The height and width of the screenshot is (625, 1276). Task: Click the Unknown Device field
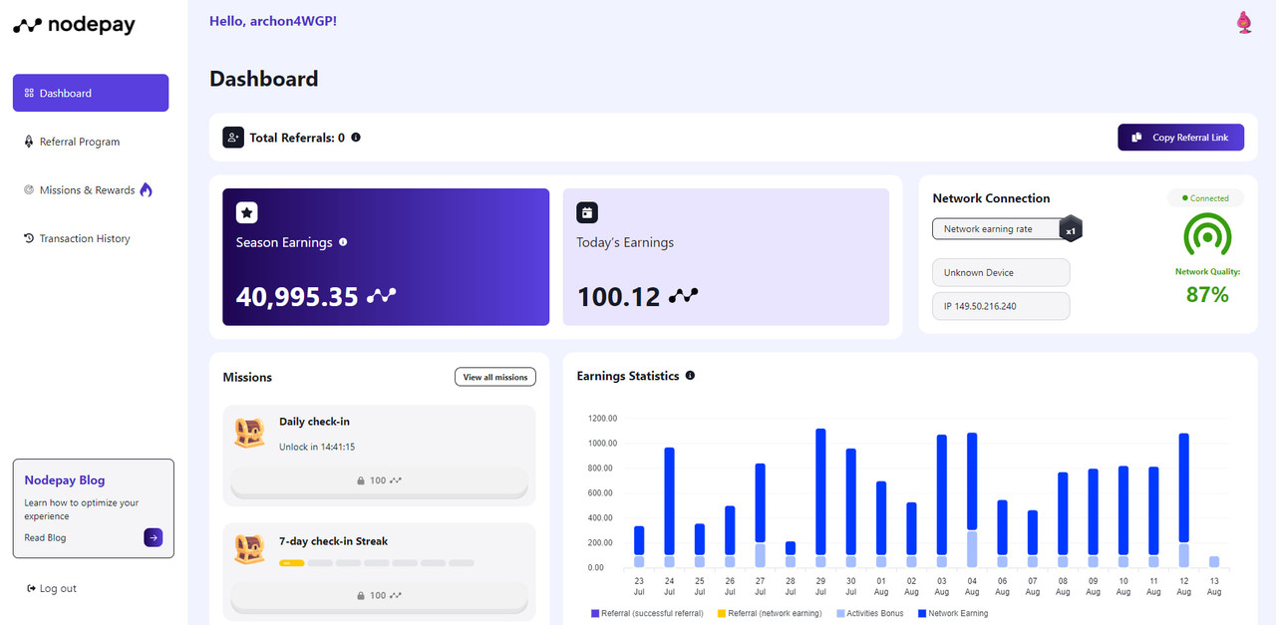pos(1001,272)
